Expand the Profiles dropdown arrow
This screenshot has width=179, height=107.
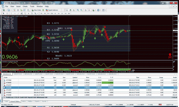(11, 10)
